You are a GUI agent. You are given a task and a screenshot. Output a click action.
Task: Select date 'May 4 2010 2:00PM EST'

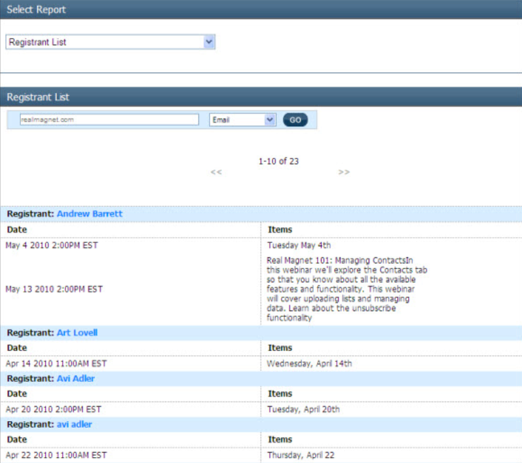[x=52, y=246]
